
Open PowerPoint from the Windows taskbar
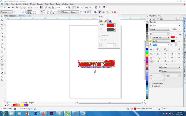[x=27, y=113]
